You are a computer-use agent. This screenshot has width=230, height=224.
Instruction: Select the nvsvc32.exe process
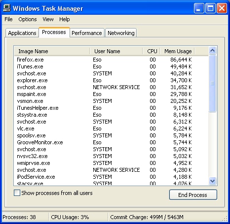click(111, 156)
